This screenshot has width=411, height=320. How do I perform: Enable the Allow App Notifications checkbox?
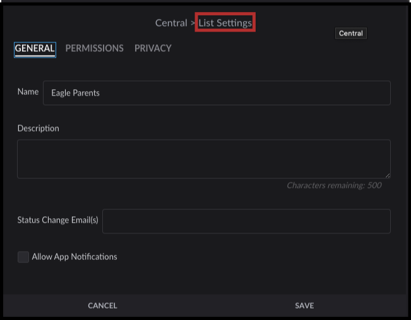[23, 257]
